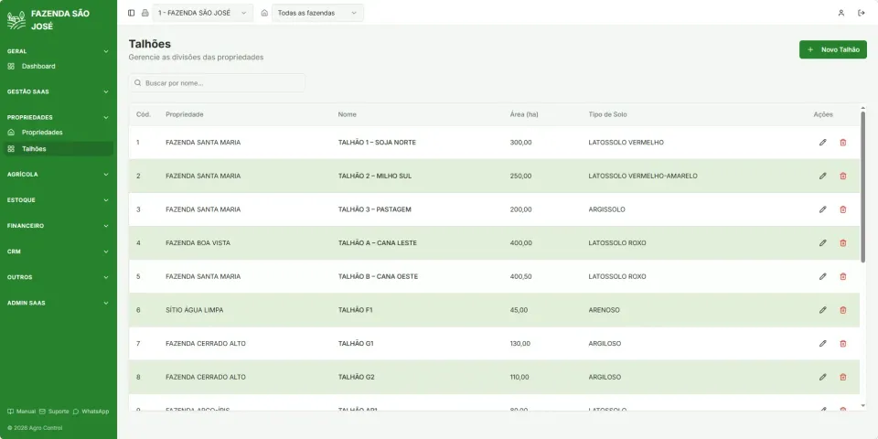Open the Suporte link
The height and width of the screenshot is (439, 878).
coord(54,411)
